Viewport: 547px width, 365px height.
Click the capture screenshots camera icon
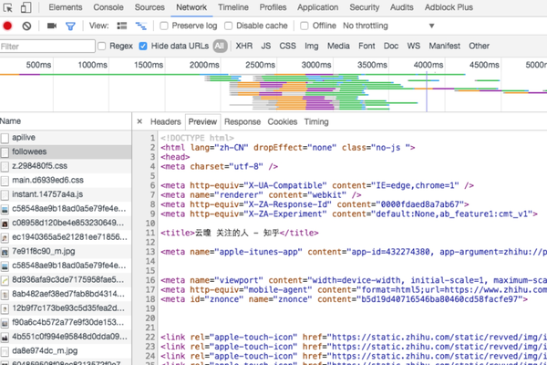point(52,26)
